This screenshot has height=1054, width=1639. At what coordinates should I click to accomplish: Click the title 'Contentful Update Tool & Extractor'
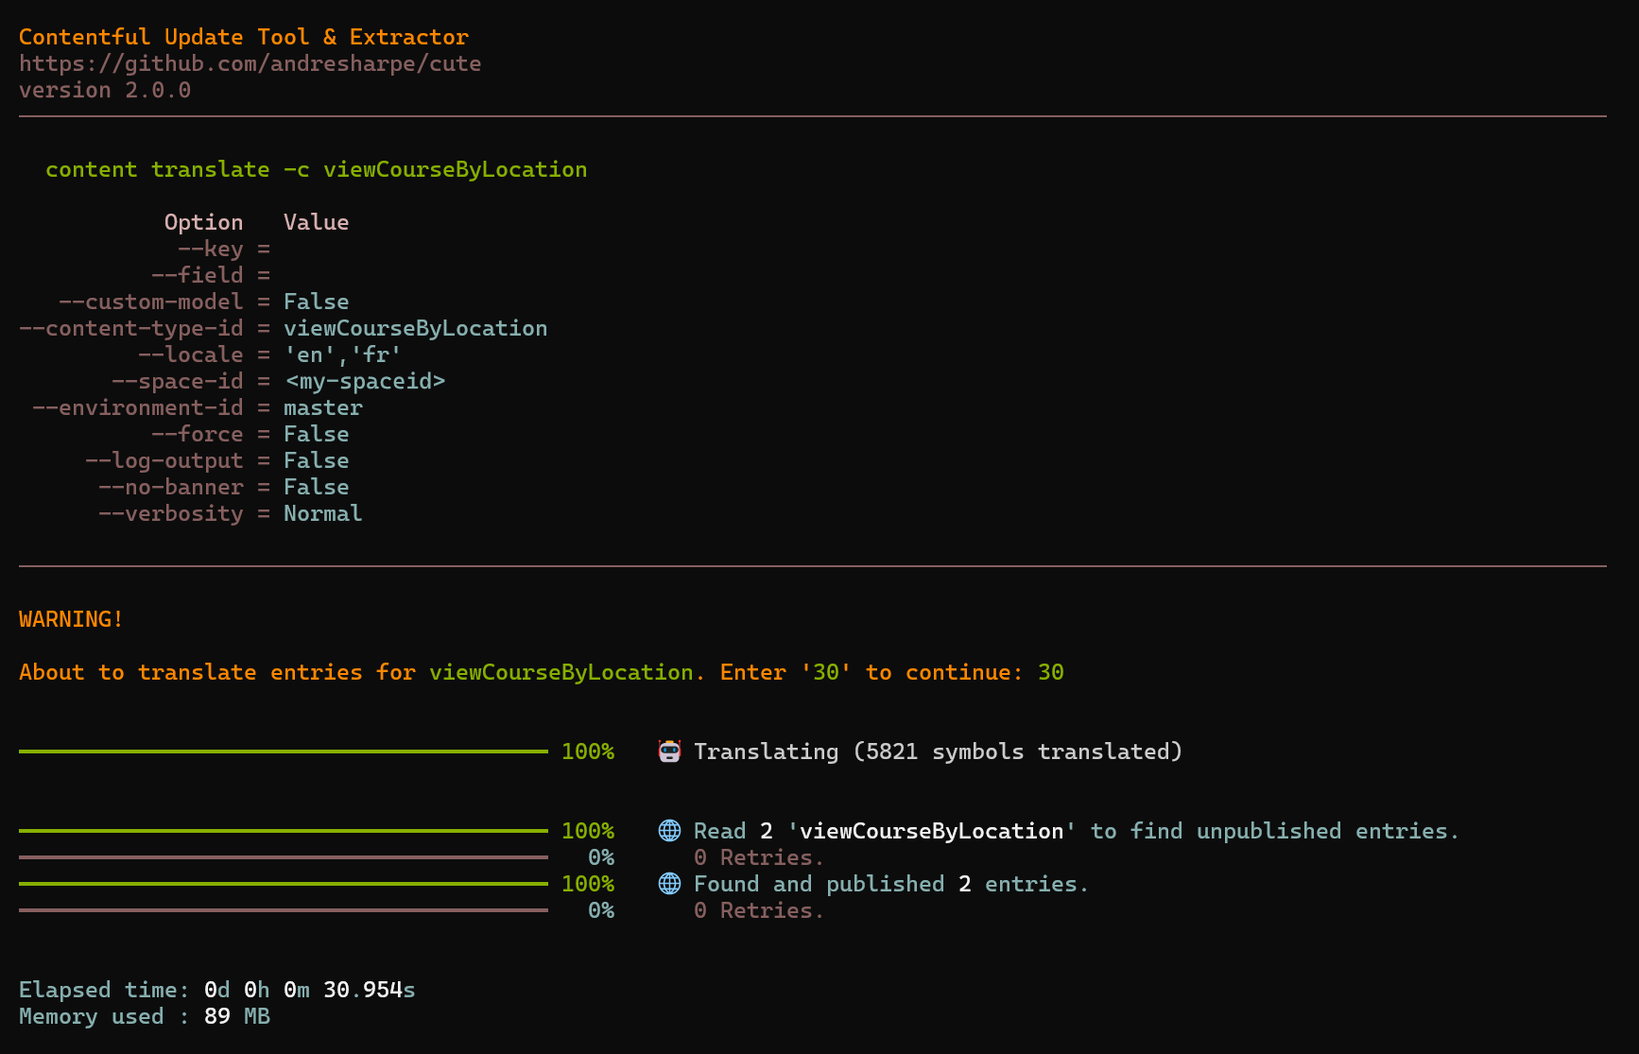click(244, 37)
